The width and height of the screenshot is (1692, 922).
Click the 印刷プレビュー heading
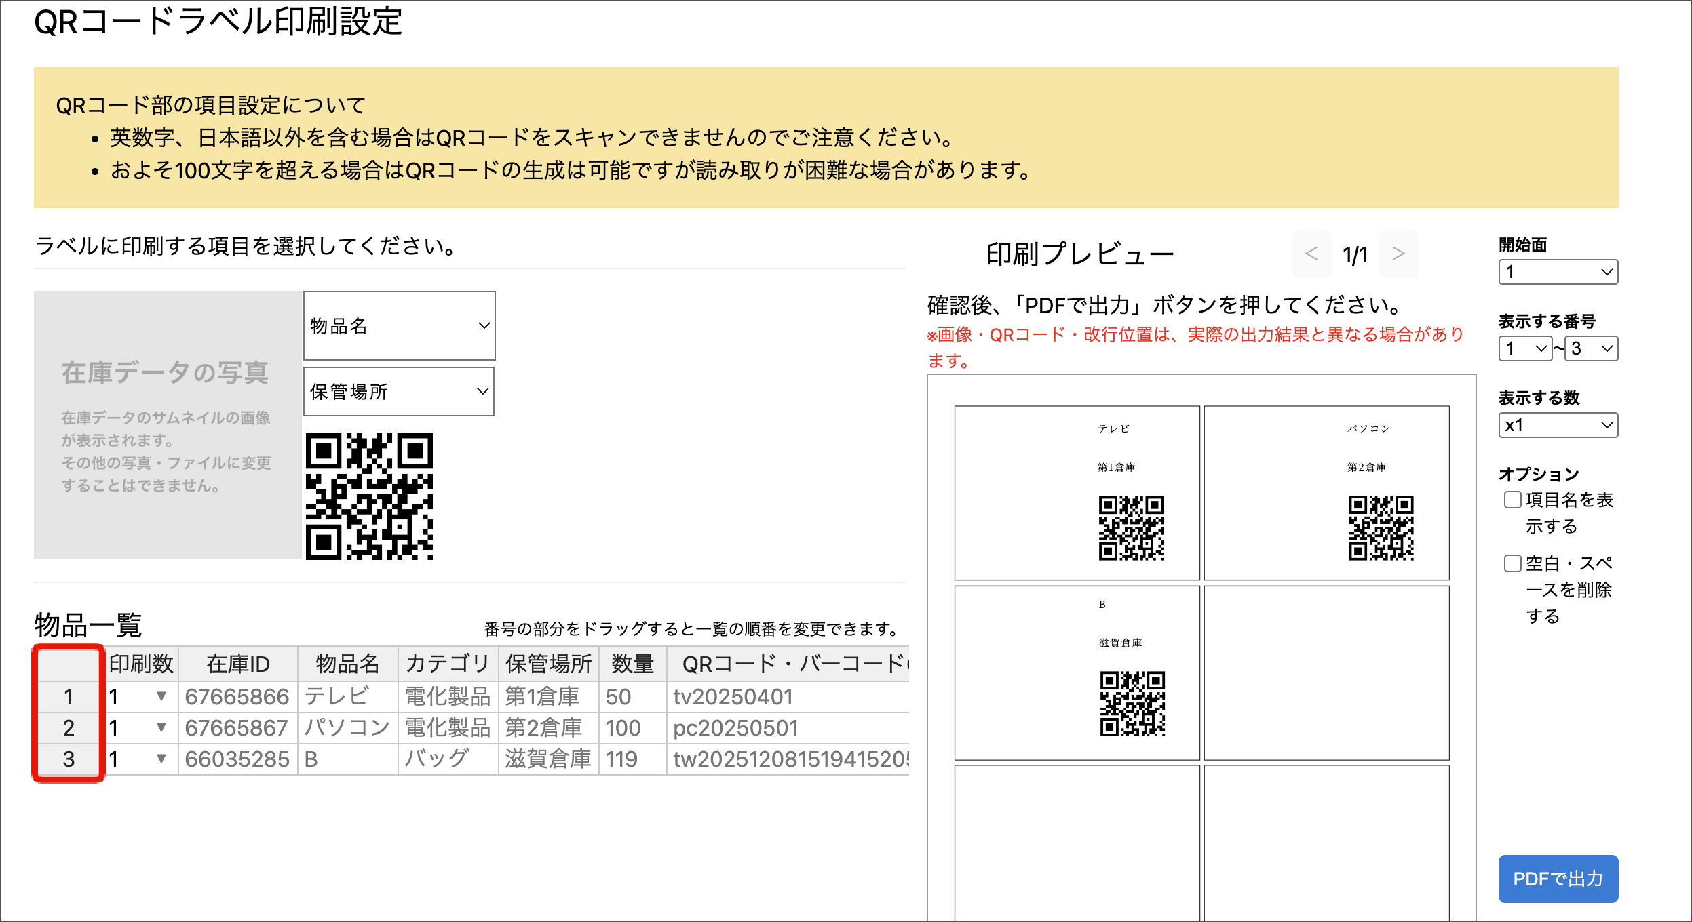(1079, 254)
